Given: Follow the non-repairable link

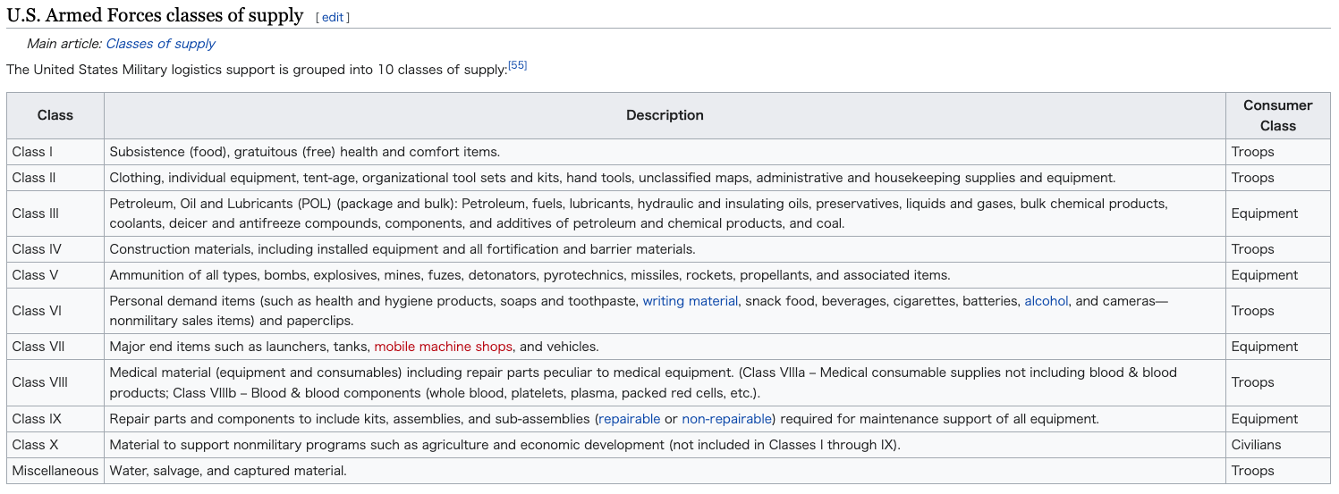Looking at the screenshot, I should [x=726, y=419].
